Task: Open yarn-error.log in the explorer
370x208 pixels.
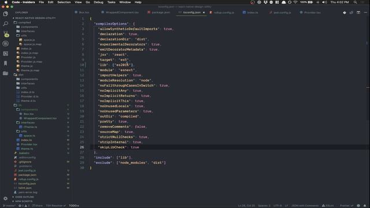Action: pos(25,192)
